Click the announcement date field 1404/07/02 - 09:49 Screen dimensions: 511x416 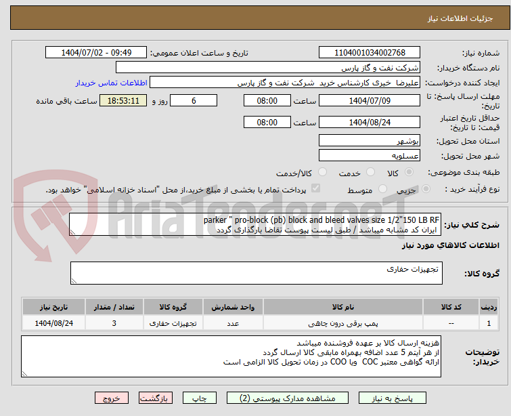tap(96, 53)
